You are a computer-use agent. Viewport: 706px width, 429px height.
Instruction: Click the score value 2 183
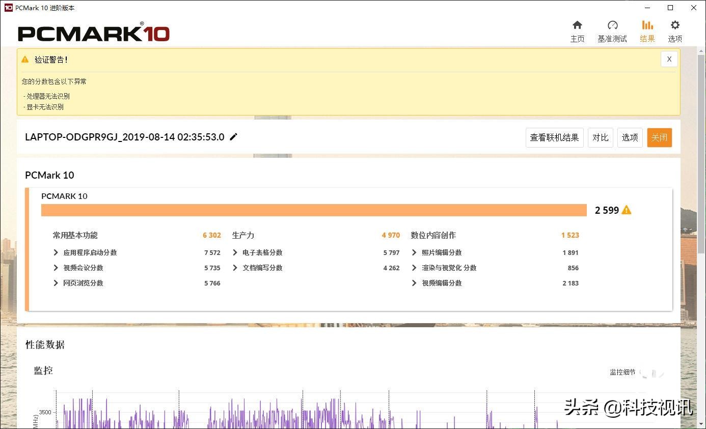pyautogui.click(x=571, y=283)
